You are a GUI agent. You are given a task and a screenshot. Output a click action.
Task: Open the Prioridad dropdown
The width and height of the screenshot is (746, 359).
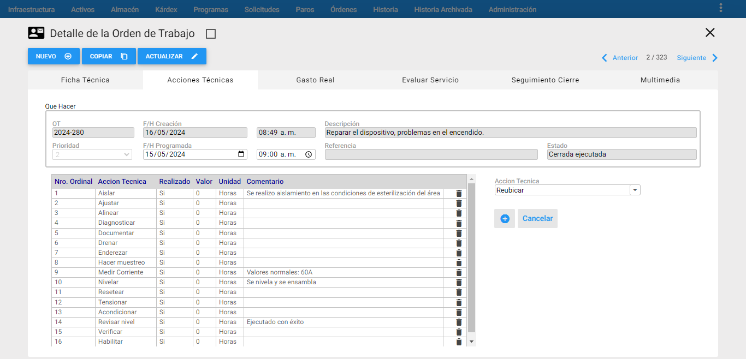point(93,154)
